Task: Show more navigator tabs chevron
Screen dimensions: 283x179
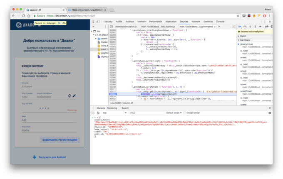Action: coord(94,27)
